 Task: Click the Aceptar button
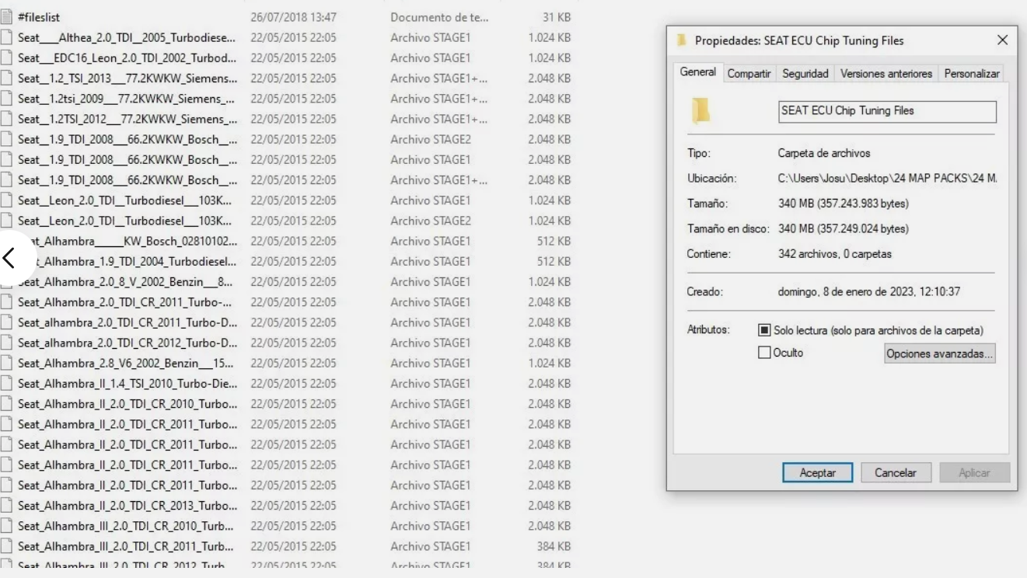point(817,472)
